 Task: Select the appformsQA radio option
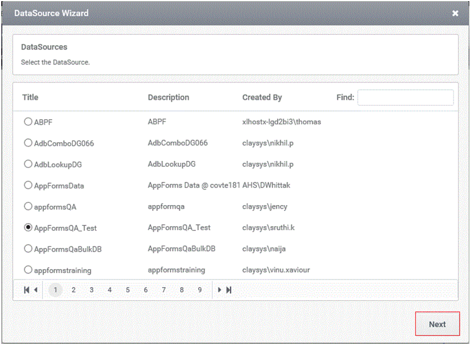tap(28, 206)
